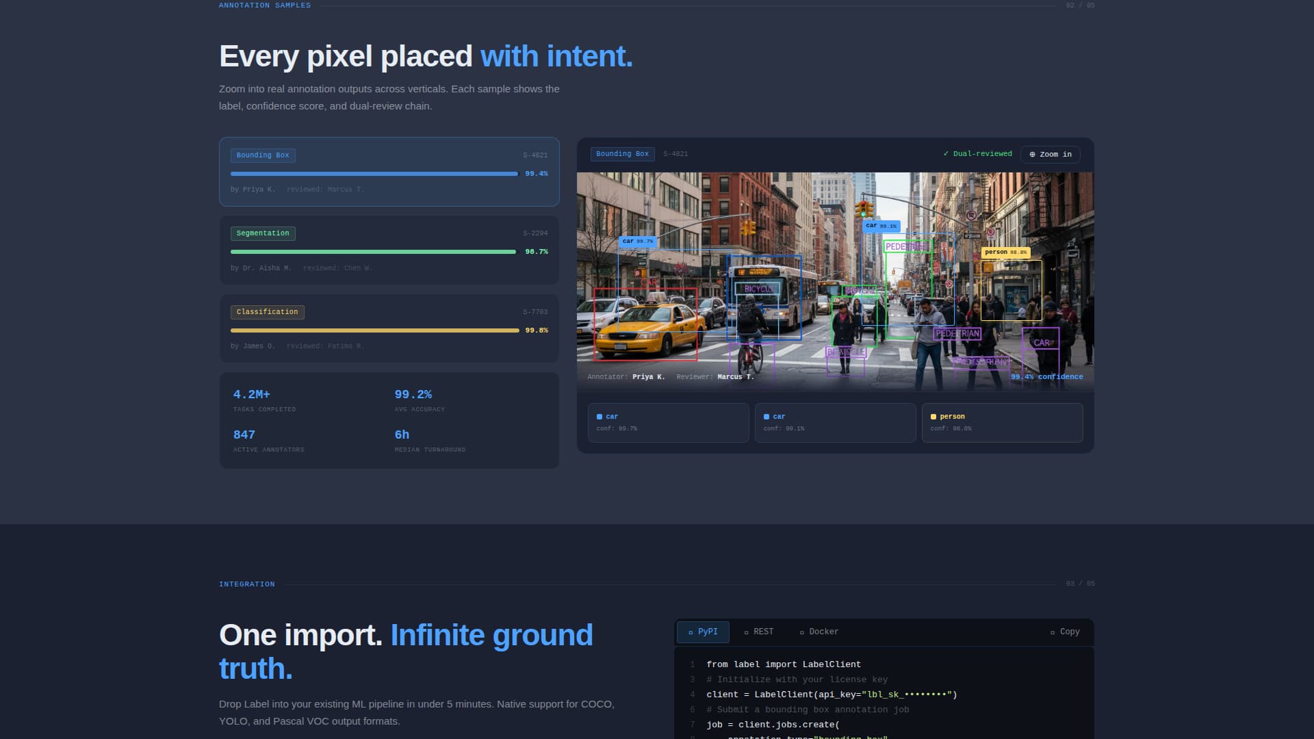Viewport: 1314px width, 739px height.
Task: Click 'by James O.' annotator text
Action: [253, 346]
